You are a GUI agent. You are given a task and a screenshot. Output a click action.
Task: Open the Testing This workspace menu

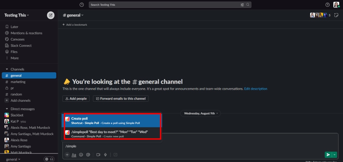[16, 15]
